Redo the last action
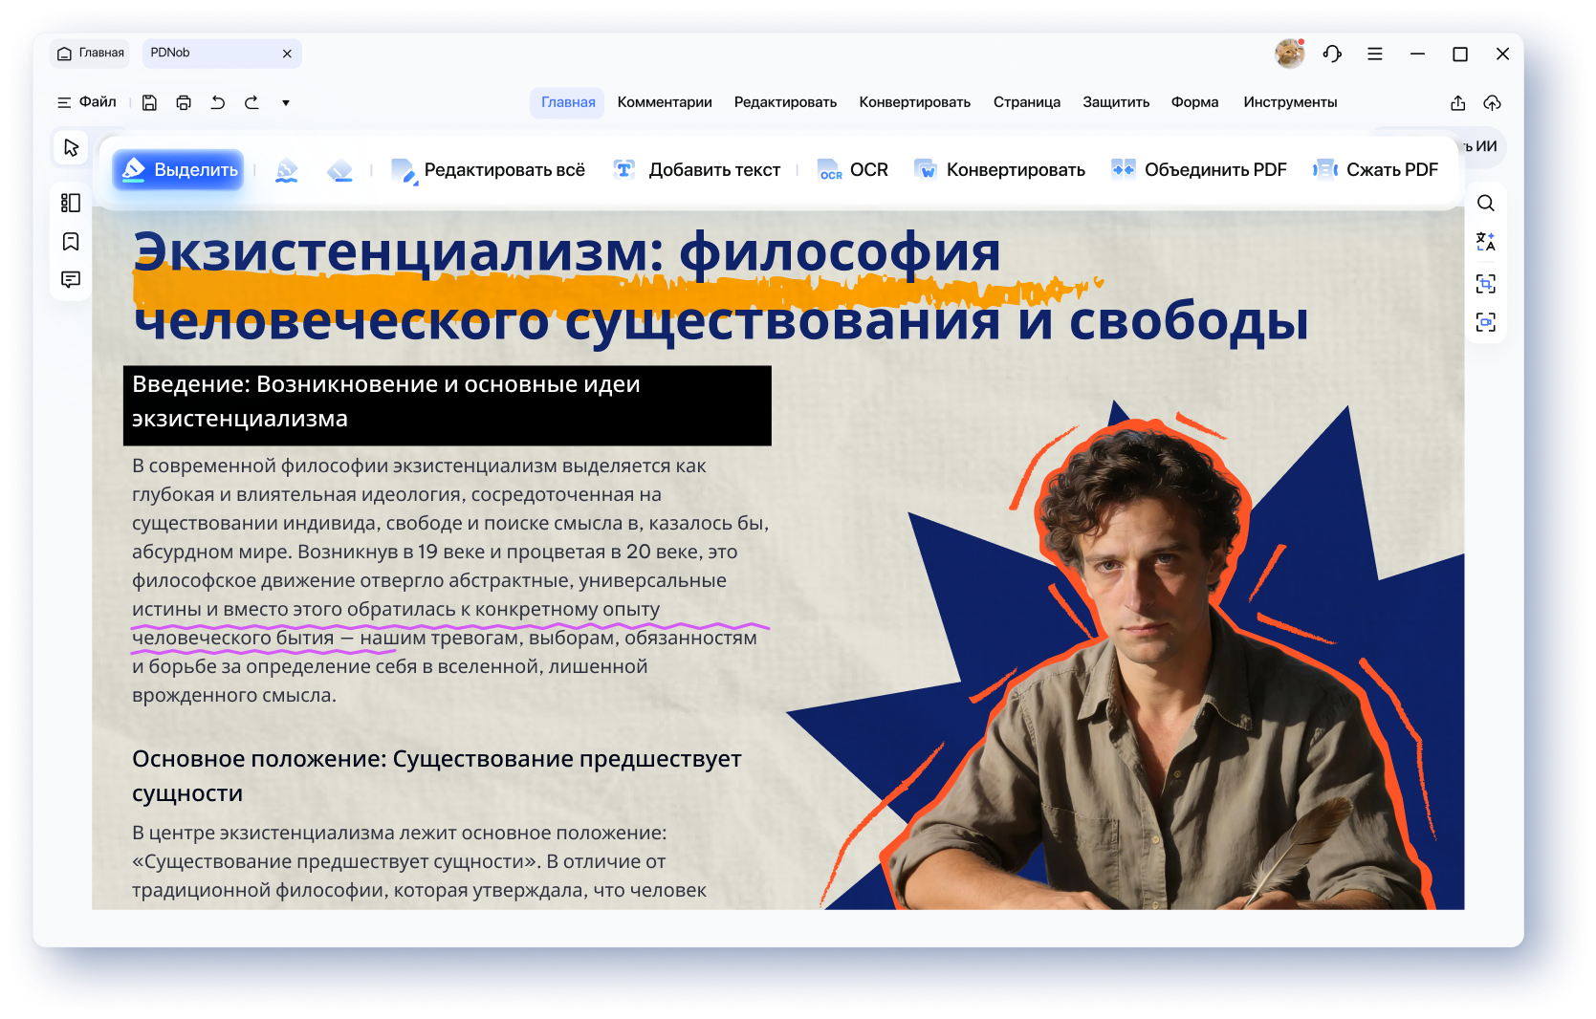1596x1019 pixels. tap(251, 102)
